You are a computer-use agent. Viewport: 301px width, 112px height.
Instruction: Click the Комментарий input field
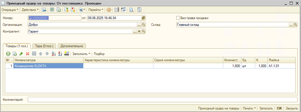(x=162, y=100)
